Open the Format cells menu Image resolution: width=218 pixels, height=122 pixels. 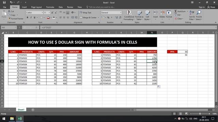coord(169,15)
